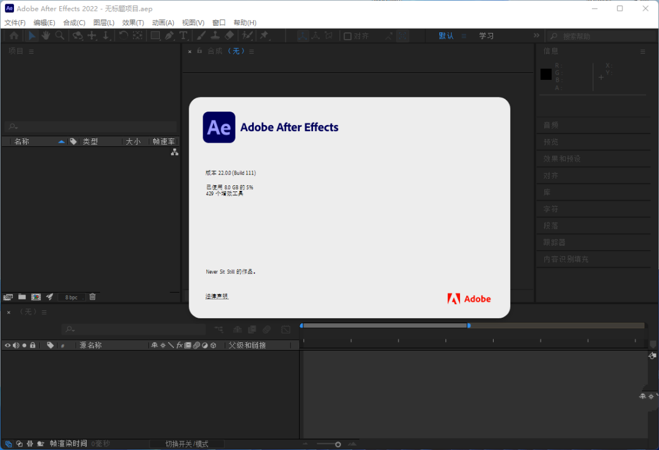Enable the 对齐 snapping checkbox
The height and width of the screenshot is (450, 659).
click(x=348, y=36)
